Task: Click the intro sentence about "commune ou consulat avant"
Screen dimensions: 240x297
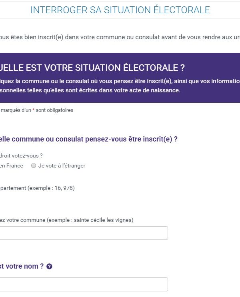Action: coord(120,37)
